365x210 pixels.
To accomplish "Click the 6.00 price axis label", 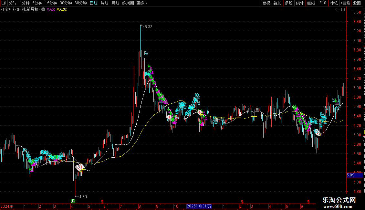I will click(357, 135).
